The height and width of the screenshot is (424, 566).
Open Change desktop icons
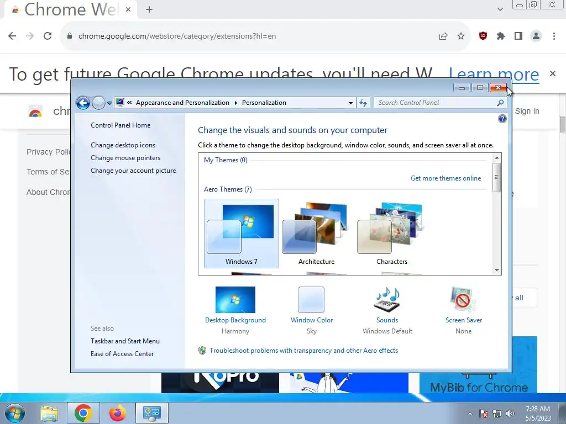pyautogui.click(x=123, y=145)
